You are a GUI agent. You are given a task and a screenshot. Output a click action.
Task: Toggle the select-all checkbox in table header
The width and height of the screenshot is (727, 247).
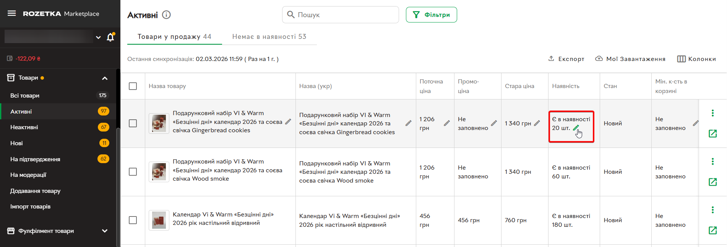[133, 86]
